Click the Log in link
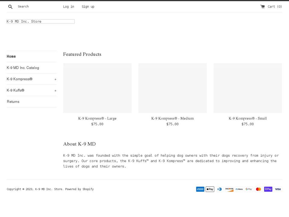Viewport: 289px width, 217px height. (69, 7)
